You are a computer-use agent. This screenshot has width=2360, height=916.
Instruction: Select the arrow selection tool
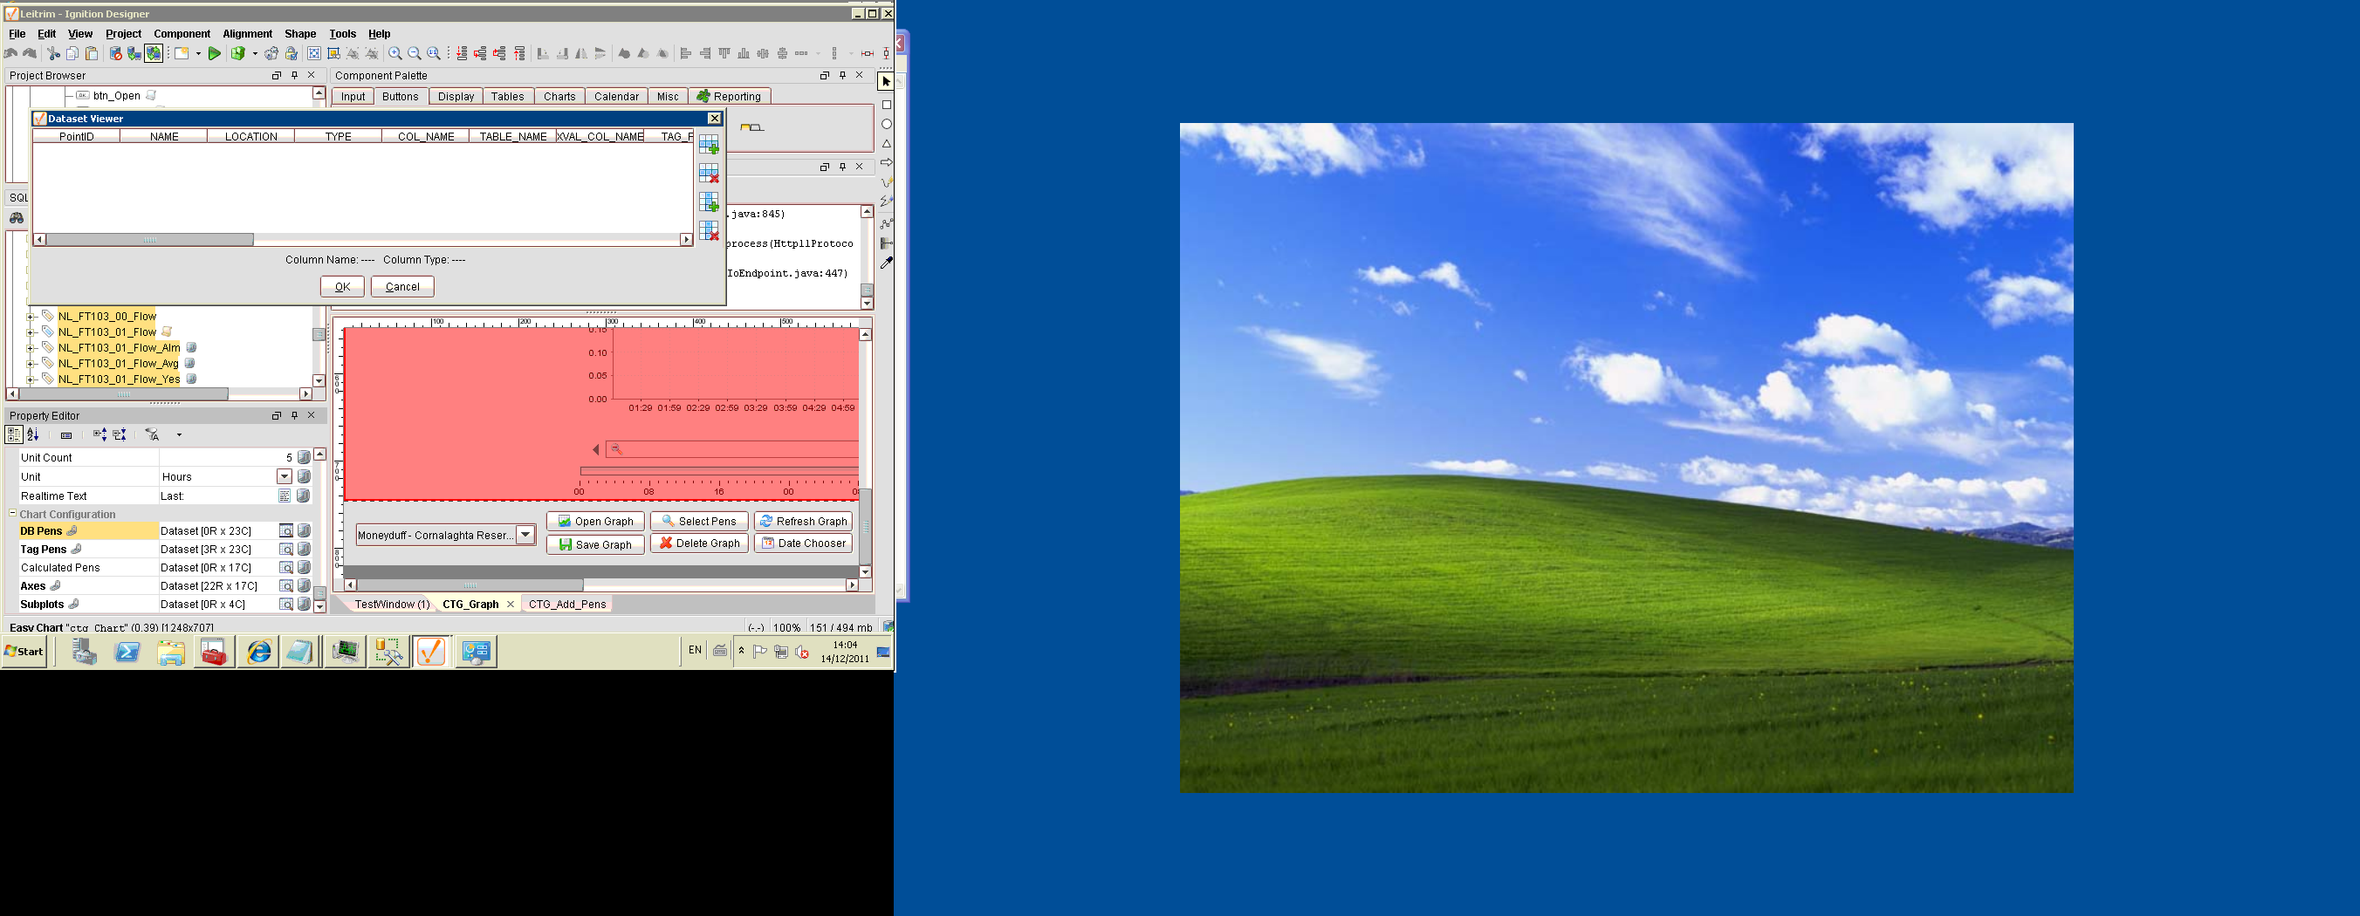pos(886,81)
